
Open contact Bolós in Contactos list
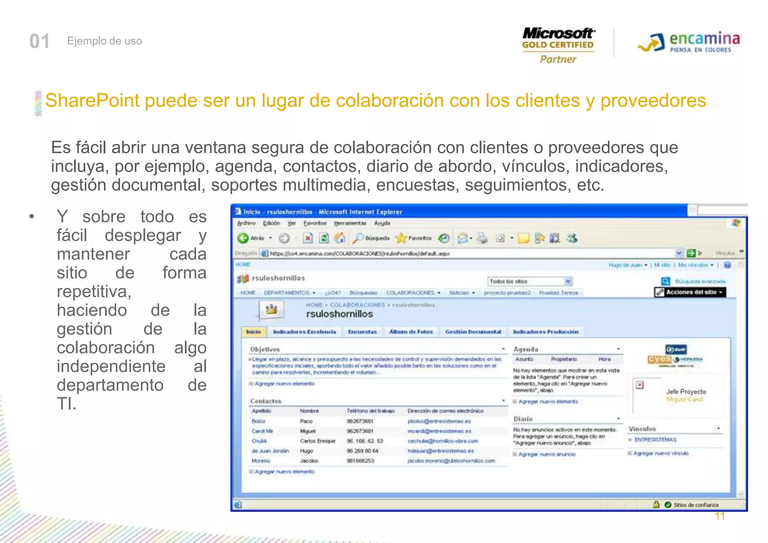(x=258, y=421)
